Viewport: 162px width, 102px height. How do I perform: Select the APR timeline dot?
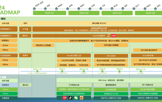68,9
